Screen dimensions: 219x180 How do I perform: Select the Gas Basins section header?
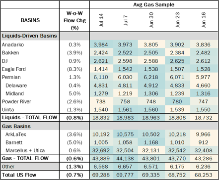[x=16, y=126]
